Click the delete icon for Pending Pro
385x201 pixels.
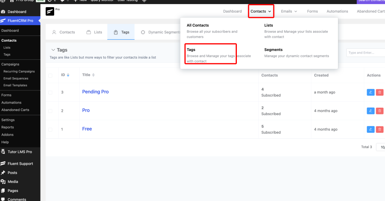click(380, 92)
